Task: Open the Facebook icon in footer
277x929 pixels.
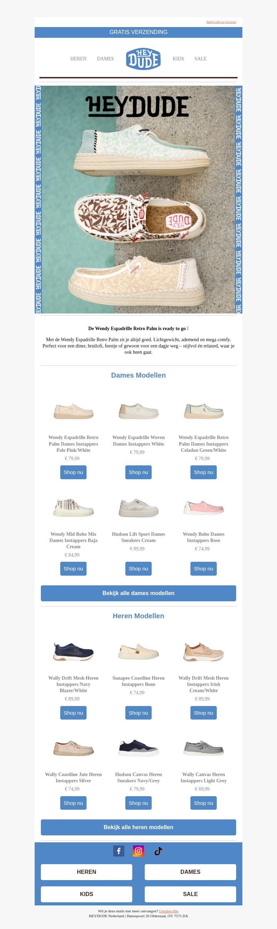Action: (118, 851)
